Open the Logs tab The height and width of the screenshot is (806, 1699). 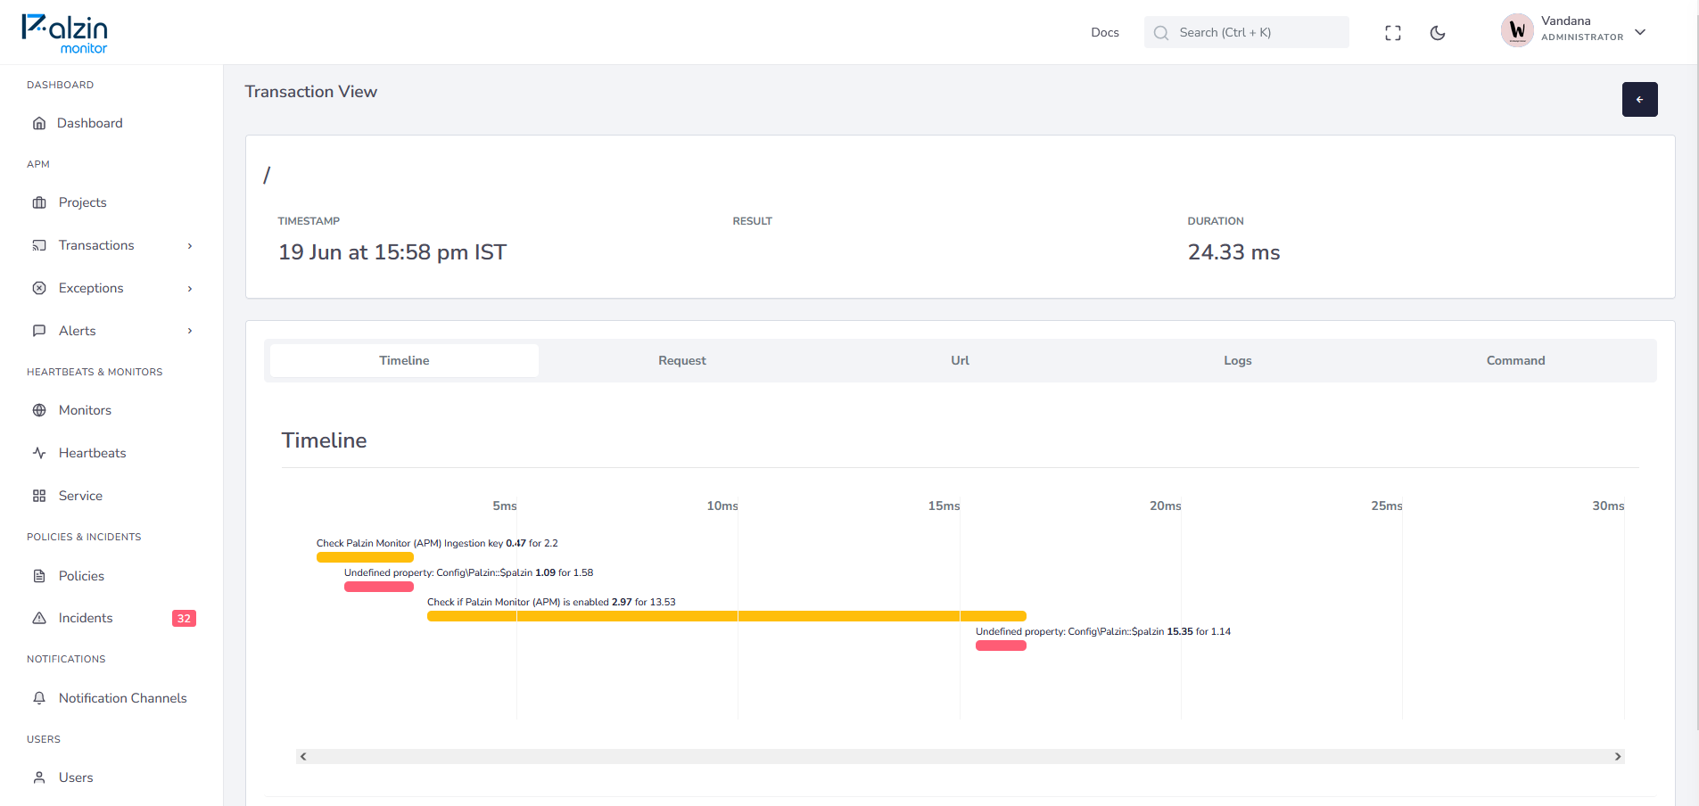(1238, 360)
